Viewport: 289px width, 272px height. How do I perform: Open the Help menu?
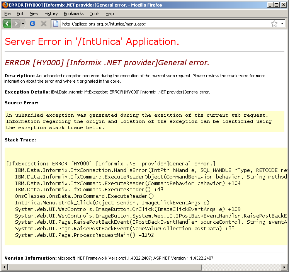click(x=109, y=14)
